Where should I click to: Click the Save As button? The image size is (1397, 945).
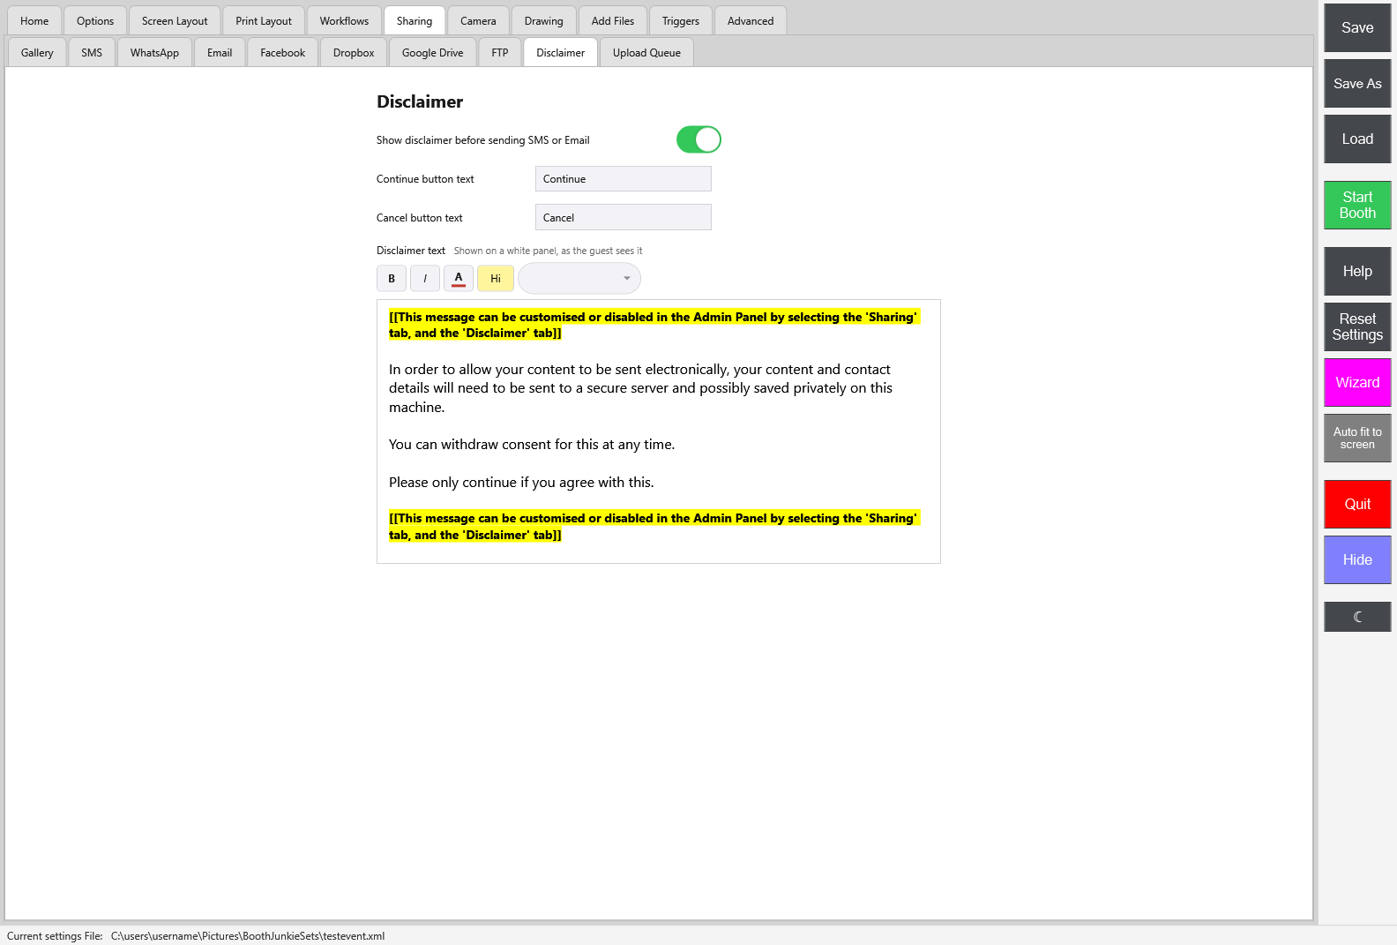1357,84
